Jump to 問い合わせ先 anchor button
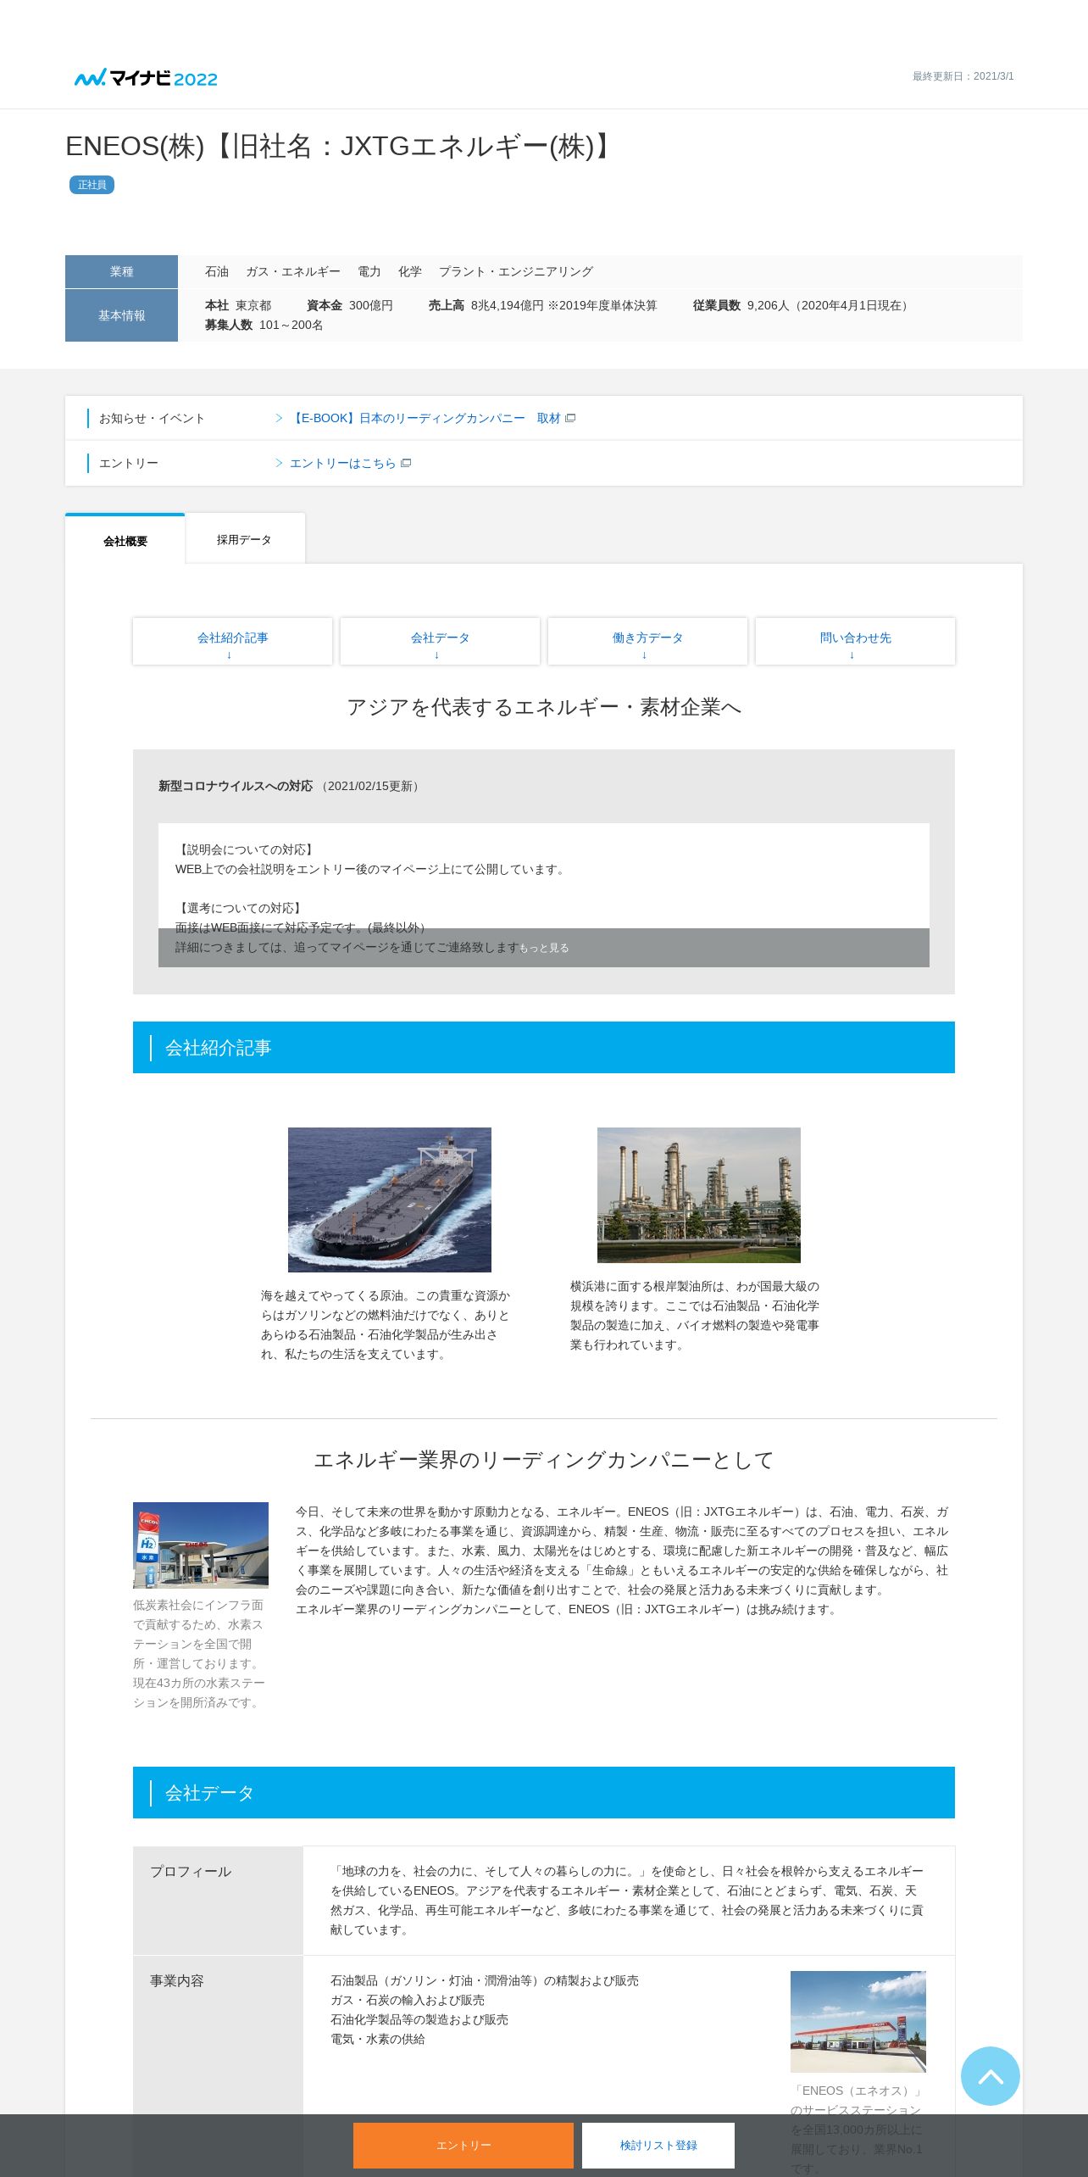1088x2177 pixels. [x=855, y=642]
